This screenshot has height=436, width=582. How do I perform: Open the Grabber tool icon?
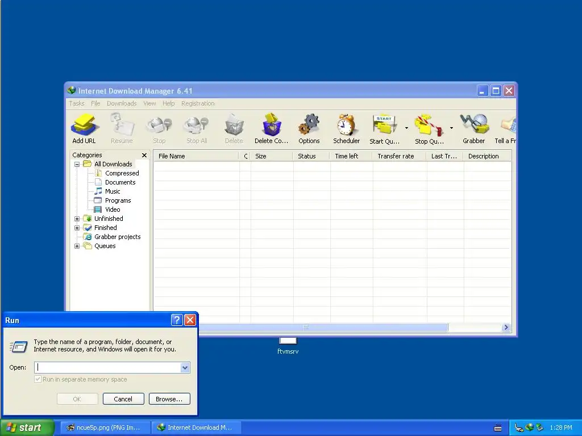click(x=474, y=129)
